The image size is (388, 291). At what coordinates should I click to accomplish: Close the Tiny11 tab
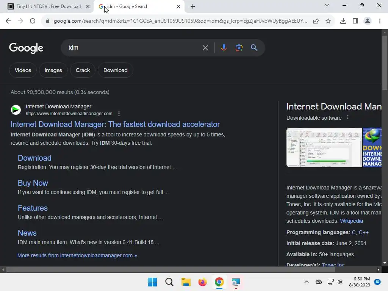[x=88, y=6]
